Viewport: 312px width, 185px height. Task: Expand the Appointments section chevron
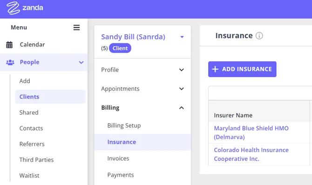coord(182,89)
